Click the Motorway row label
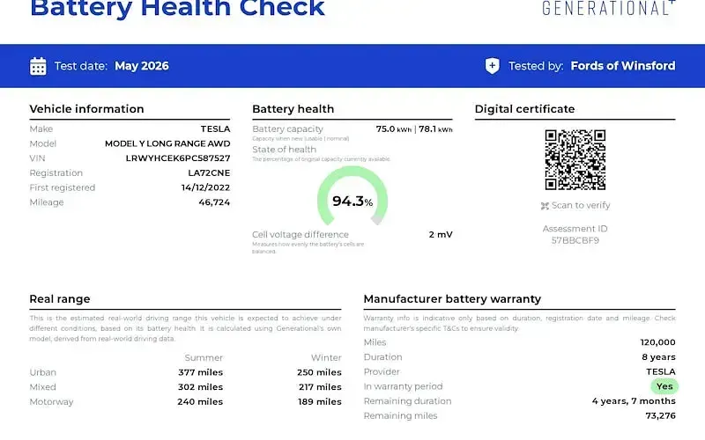 coord(51,402)
